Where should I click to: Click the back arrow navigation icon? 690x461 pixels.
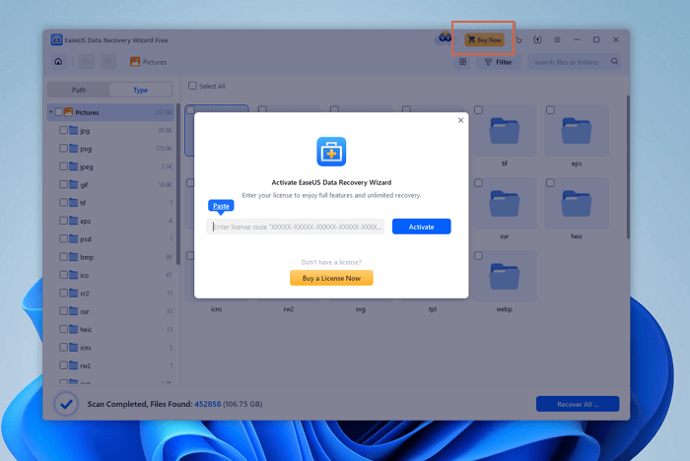point(87,62)
